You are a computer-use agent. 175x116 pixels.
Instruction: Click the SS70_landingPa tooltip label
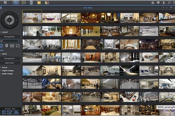click(x=166, y=107)
